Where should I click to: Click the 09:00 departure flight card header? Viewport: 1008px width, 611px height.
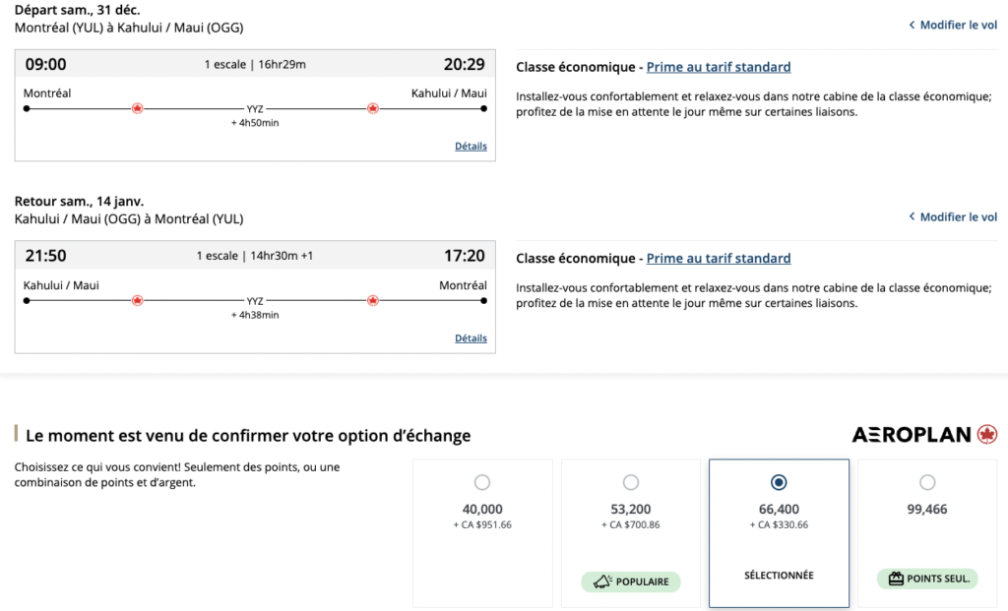(255, 64)
